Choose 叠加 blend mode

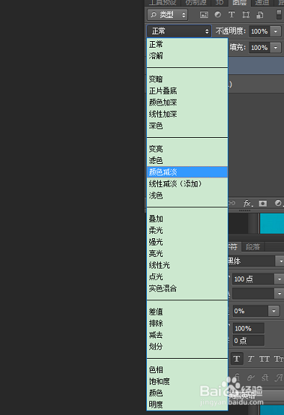[x=187, y=219]
